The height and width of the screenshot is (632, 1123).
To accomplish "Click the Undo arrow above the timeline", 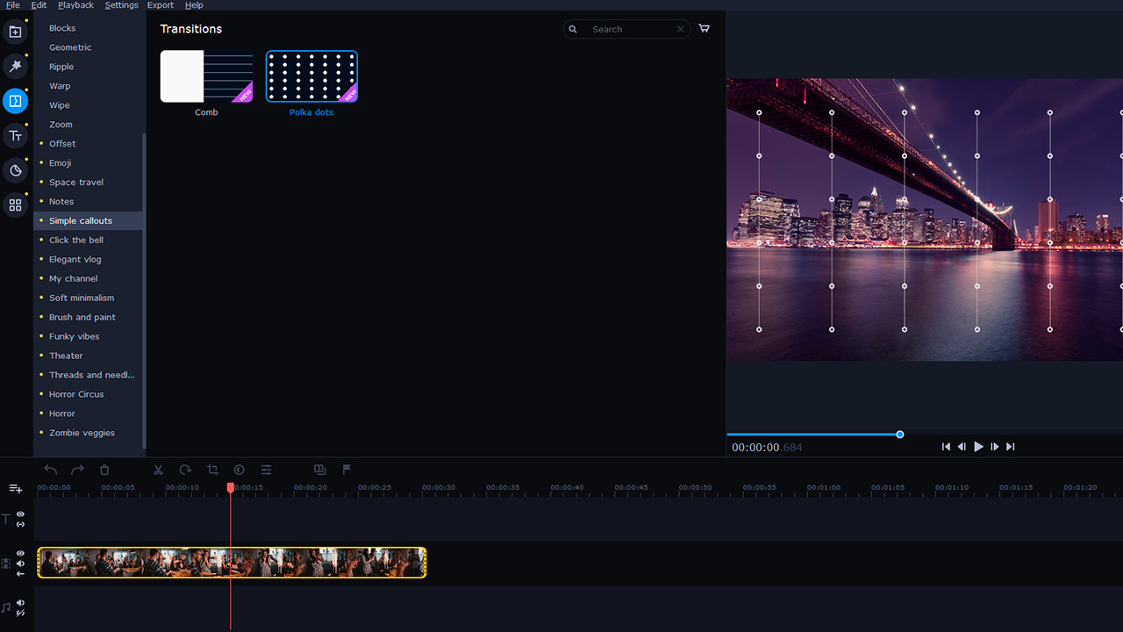I will click(x=50, y=470).
